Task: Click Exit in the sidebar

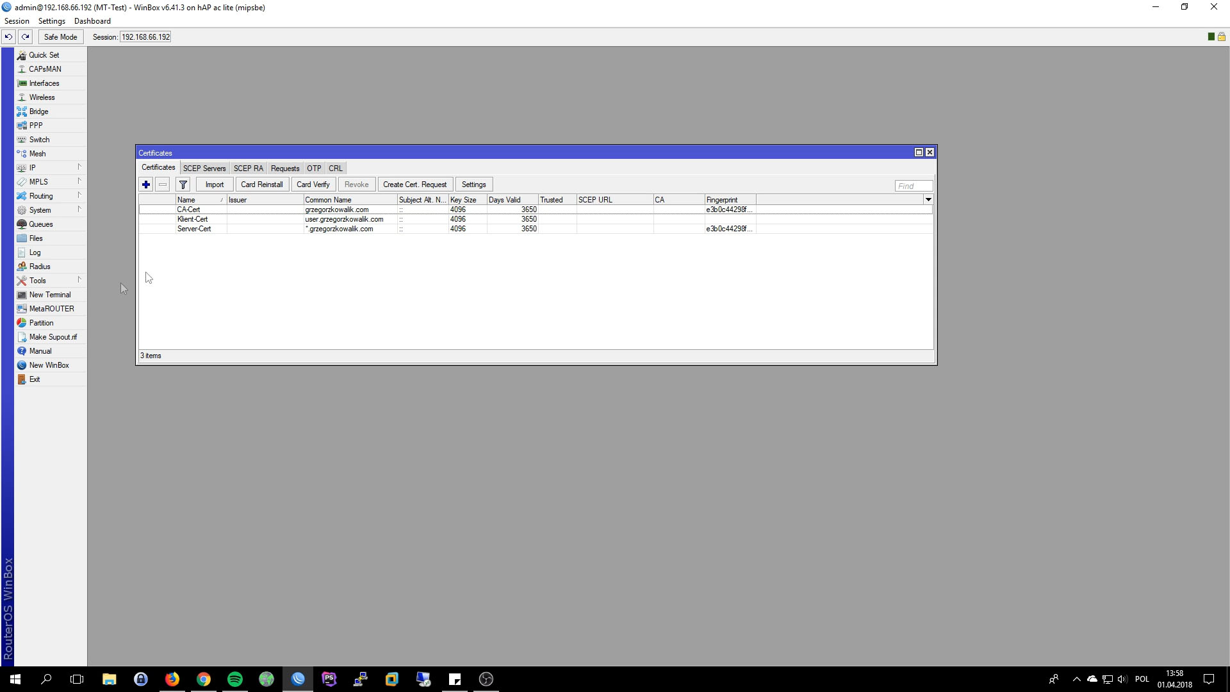Action: click(x=50, y=379)
